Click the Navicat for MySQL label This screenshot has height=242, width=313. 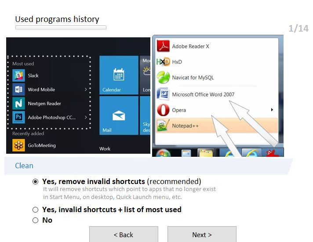[x=193, y=78]
